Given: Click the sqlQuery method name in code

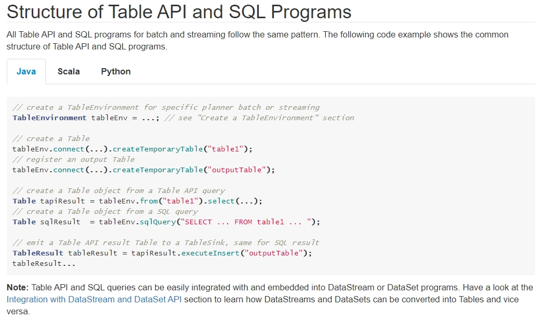Looking at the screenshot, I should click(x=157, y=222).
